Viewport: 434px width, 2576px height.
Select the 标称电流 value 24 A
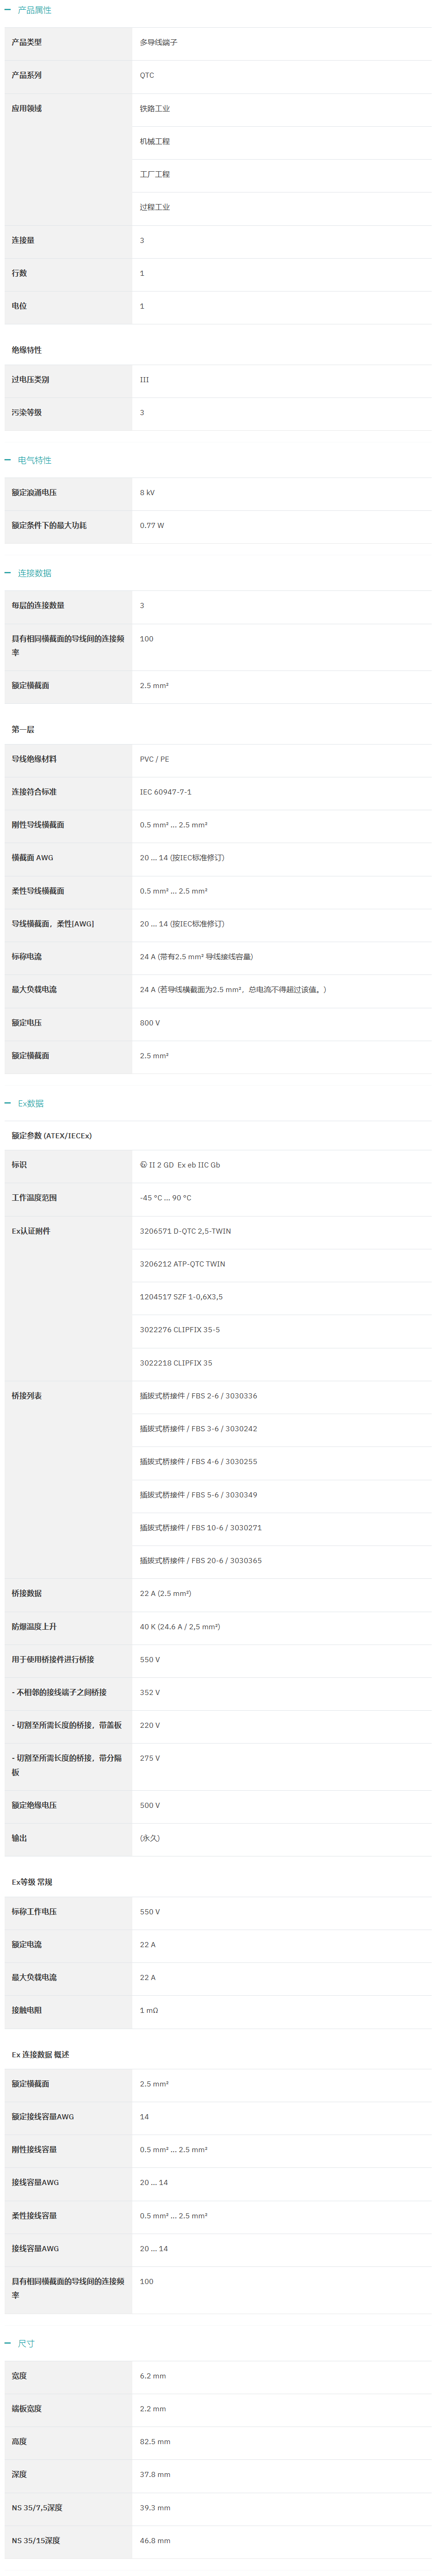click(x=197, y=957)
